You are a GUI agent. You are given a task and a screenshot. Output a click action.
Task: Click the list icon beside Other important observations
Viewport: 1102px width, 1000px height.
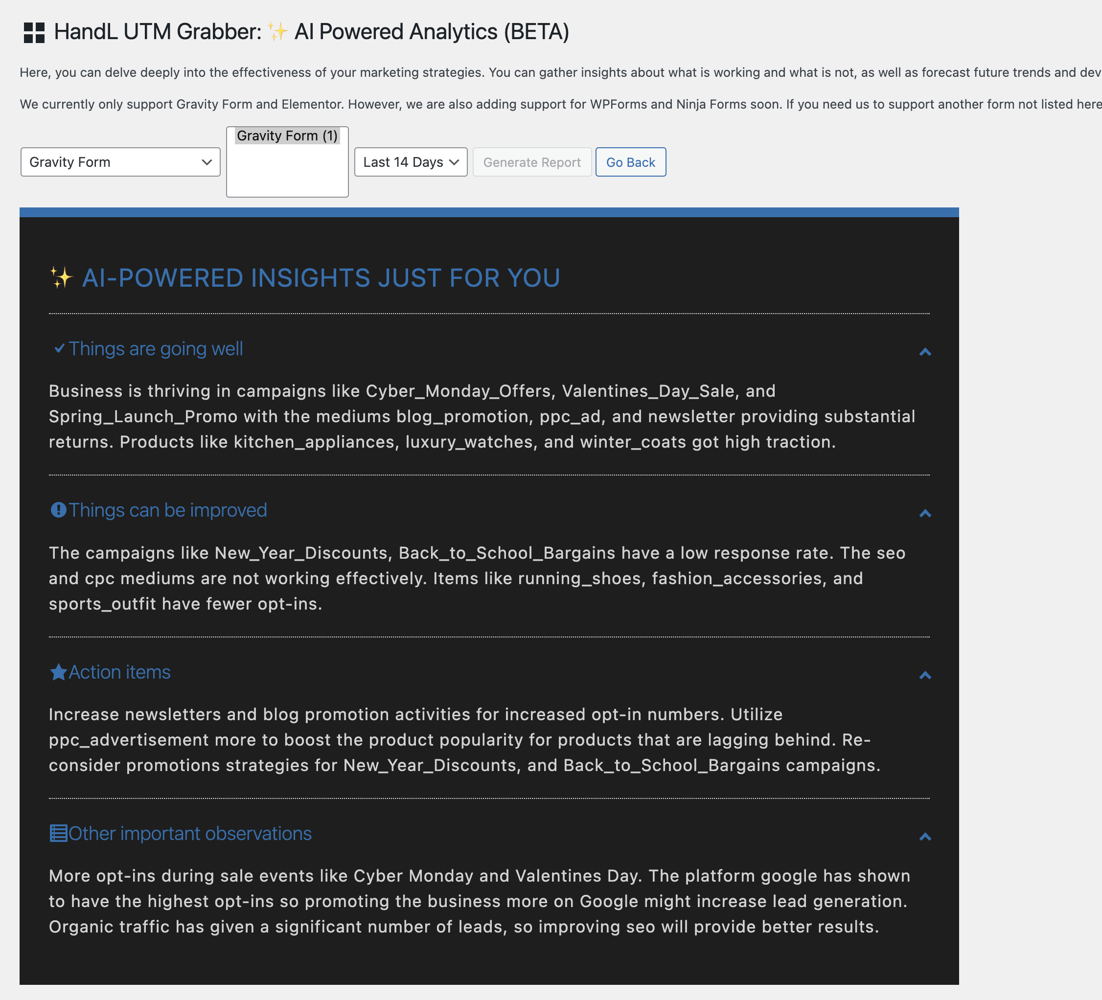tap(59, 833)
